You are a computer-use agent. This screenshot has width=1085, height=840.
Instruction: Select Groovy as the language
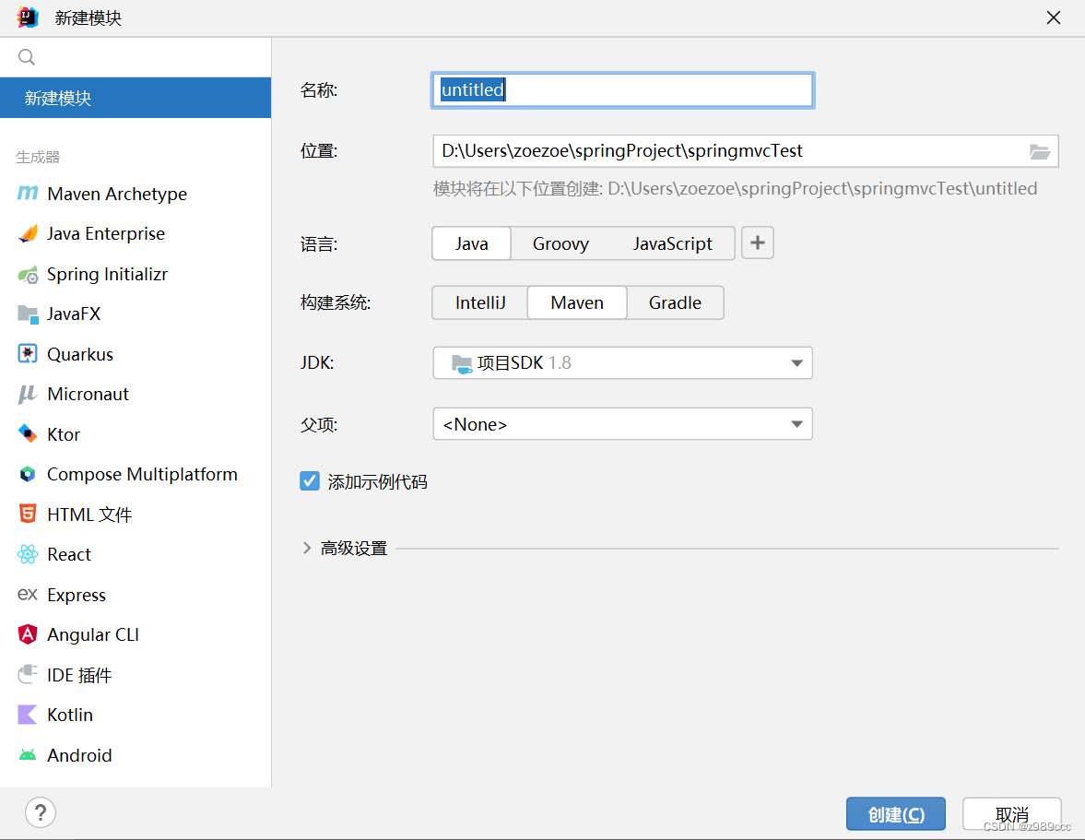(560, 243)
